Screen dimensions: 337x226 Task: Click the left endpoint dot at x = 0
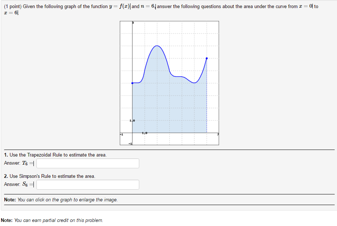click(x=132, y=83)
